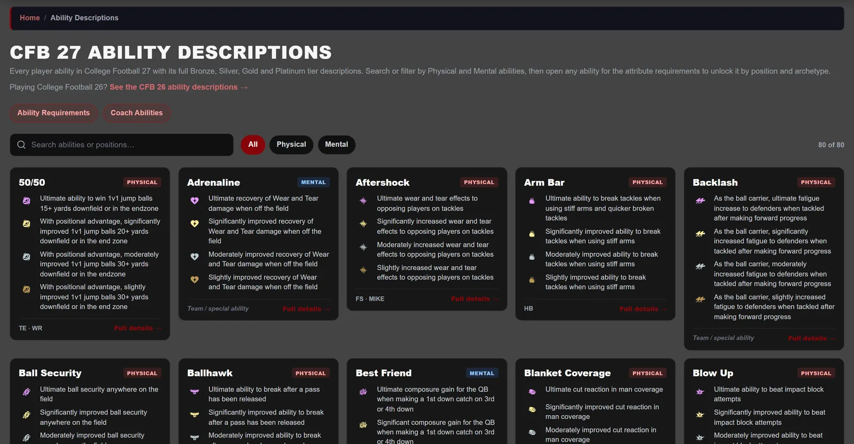Image resolution: width=854 pixels, height=444 pixels.
Task: Click the Ballhawk card title
Action: pos(210,373)
